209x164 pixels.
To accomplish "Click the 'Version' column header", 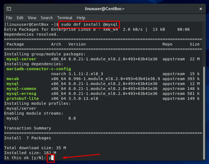I will pos(77,44).
